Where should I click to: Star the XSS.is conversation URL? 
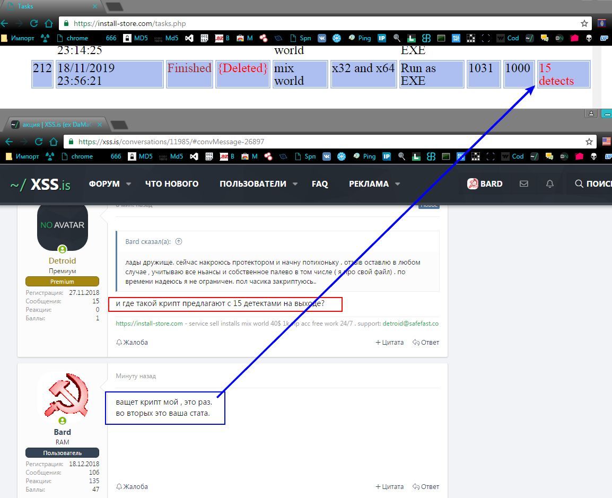pyautogui.click(x=589, y=142)
